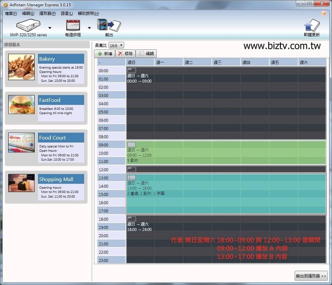Click the 輸出 export icon in toolbar
The width and height of the screenshot is (332, 285).
[109, 25]
